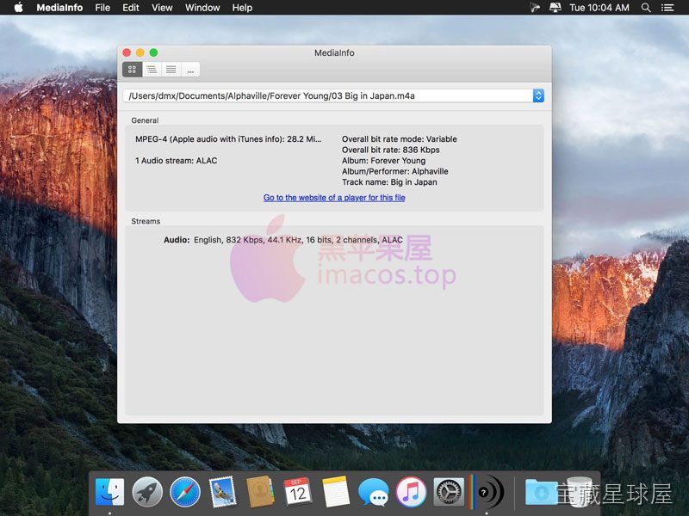Click the clock showing Tue 10:04 AM
The width and height of the screenshot is (689, 516).
pyautogui.click(x=599, y=8)
